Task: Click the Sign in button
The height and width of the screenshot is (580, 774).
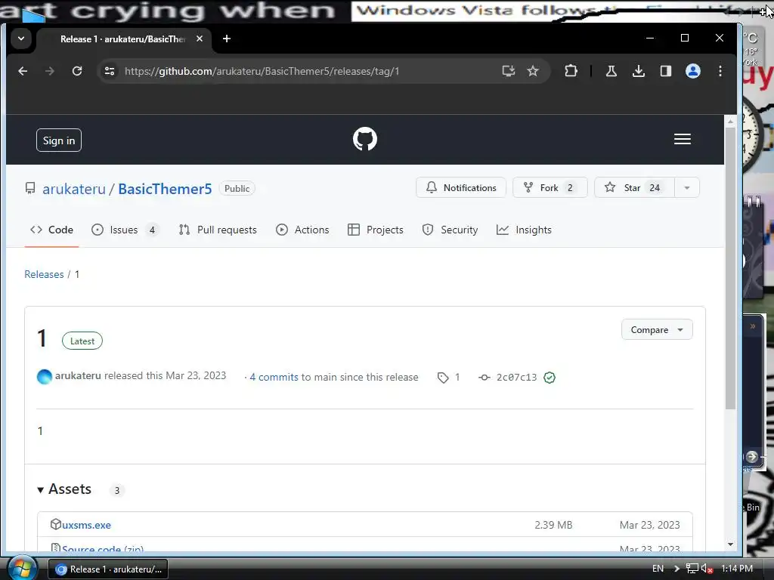Action: point(59,140)
